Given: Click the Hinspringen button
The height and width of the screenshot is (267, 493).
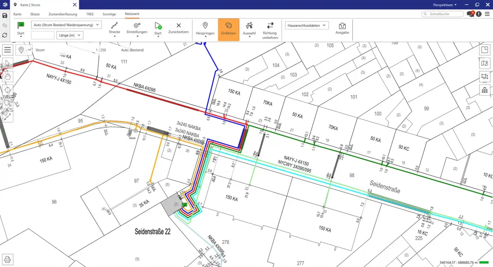Looking at the screenshot, I should 205,29.
